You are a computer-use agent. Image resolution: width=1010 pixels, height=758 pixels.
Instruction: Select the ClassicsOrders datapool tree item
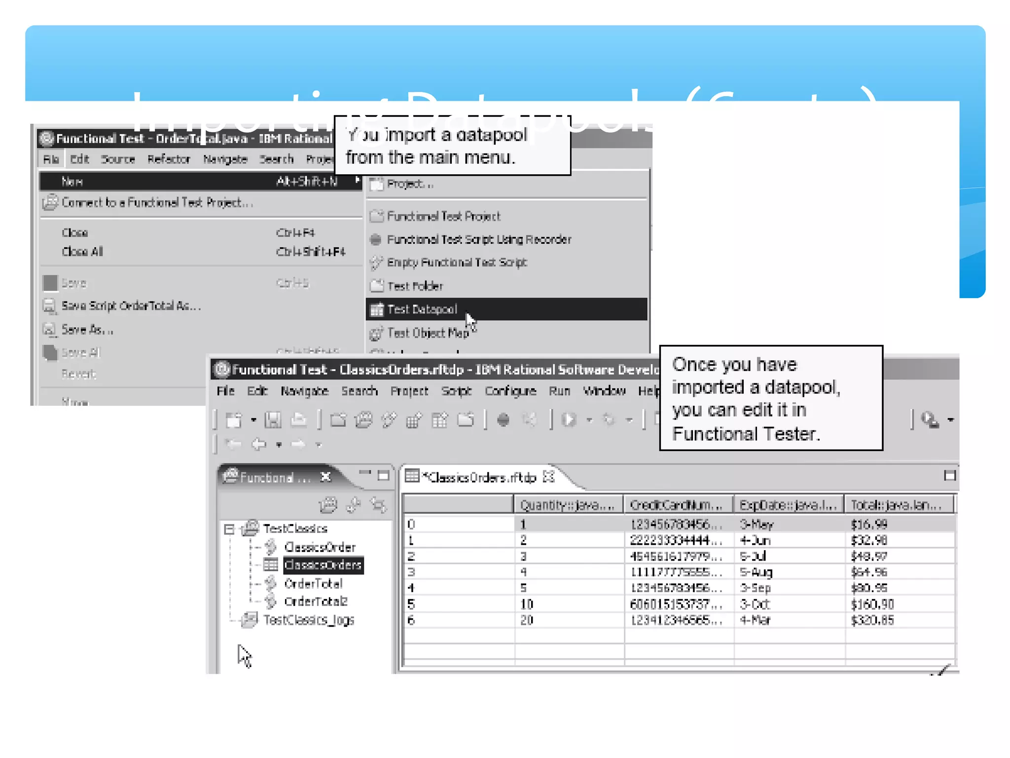tap(323, 565)
